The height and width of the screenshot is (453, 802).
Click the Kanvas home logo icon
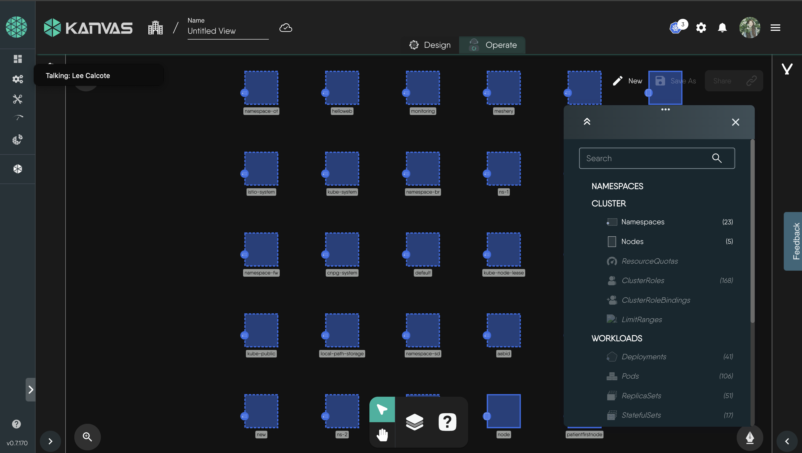[53, 27]
